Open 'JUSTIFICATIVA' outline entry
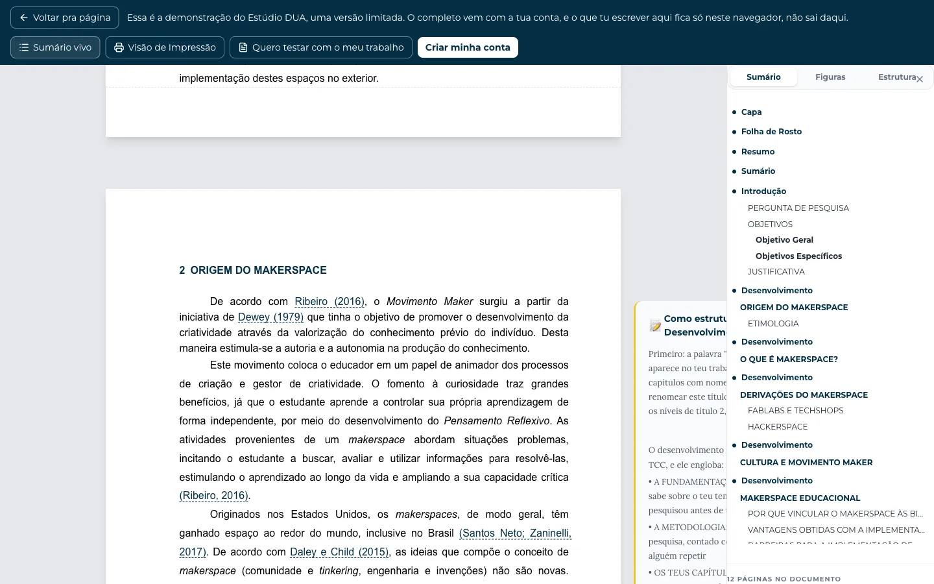Screen dimensions: 934x584 pos(776,272)
